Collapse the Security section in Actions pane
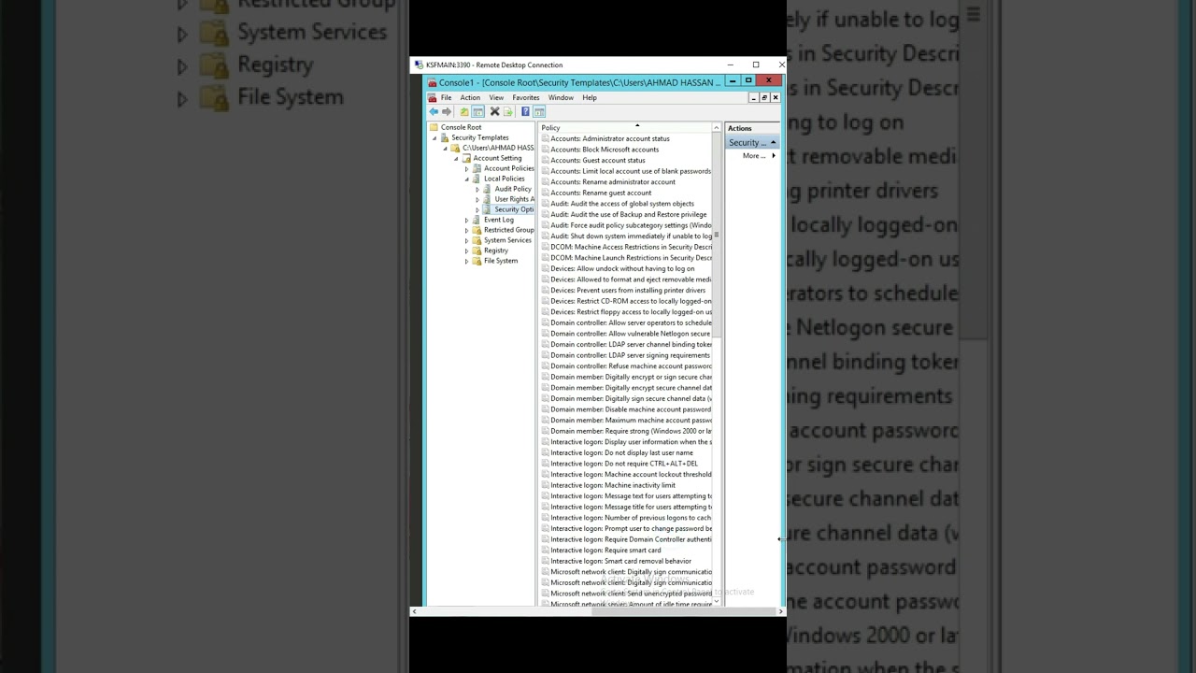Screen dimensions: 1196x673 click(x=773, y=142)
